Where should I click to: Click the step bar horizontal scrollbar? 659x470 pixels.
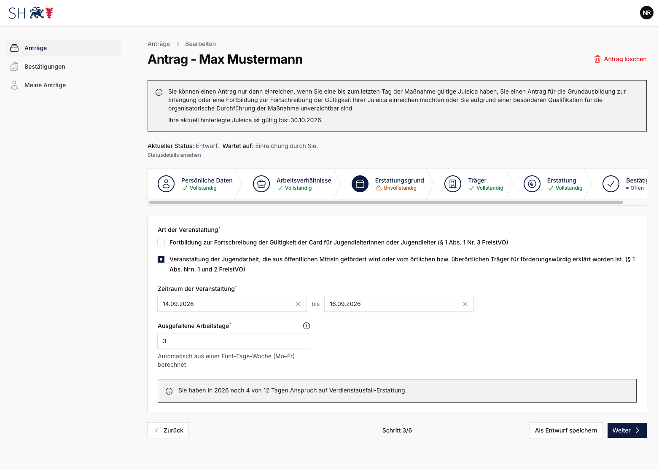386,202
